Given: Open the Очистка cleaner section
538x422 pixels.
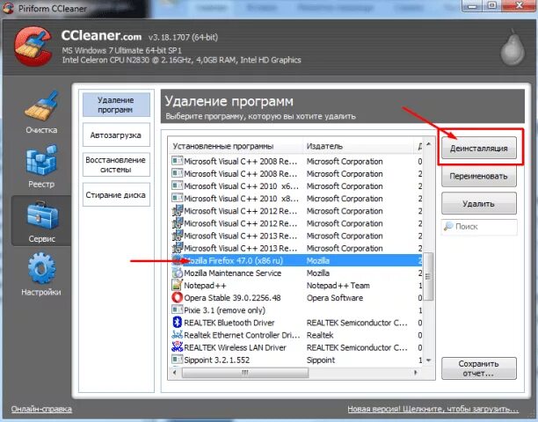Looking at the screenshot, I should (x=41, y=113).
